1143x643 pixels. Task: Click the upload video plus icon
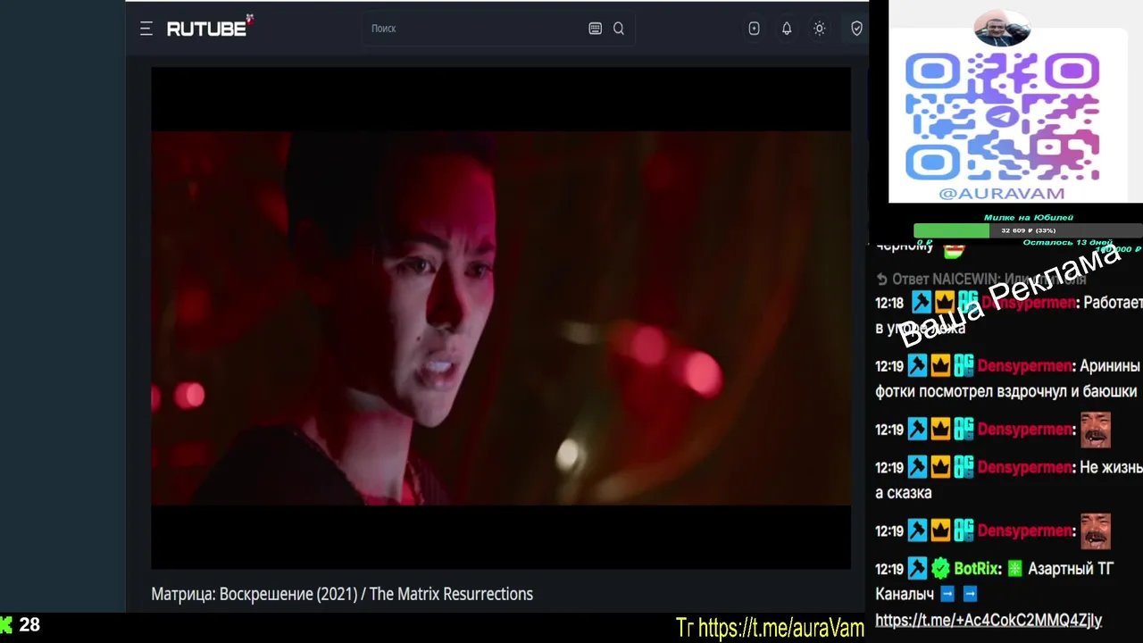coord(755,29)
